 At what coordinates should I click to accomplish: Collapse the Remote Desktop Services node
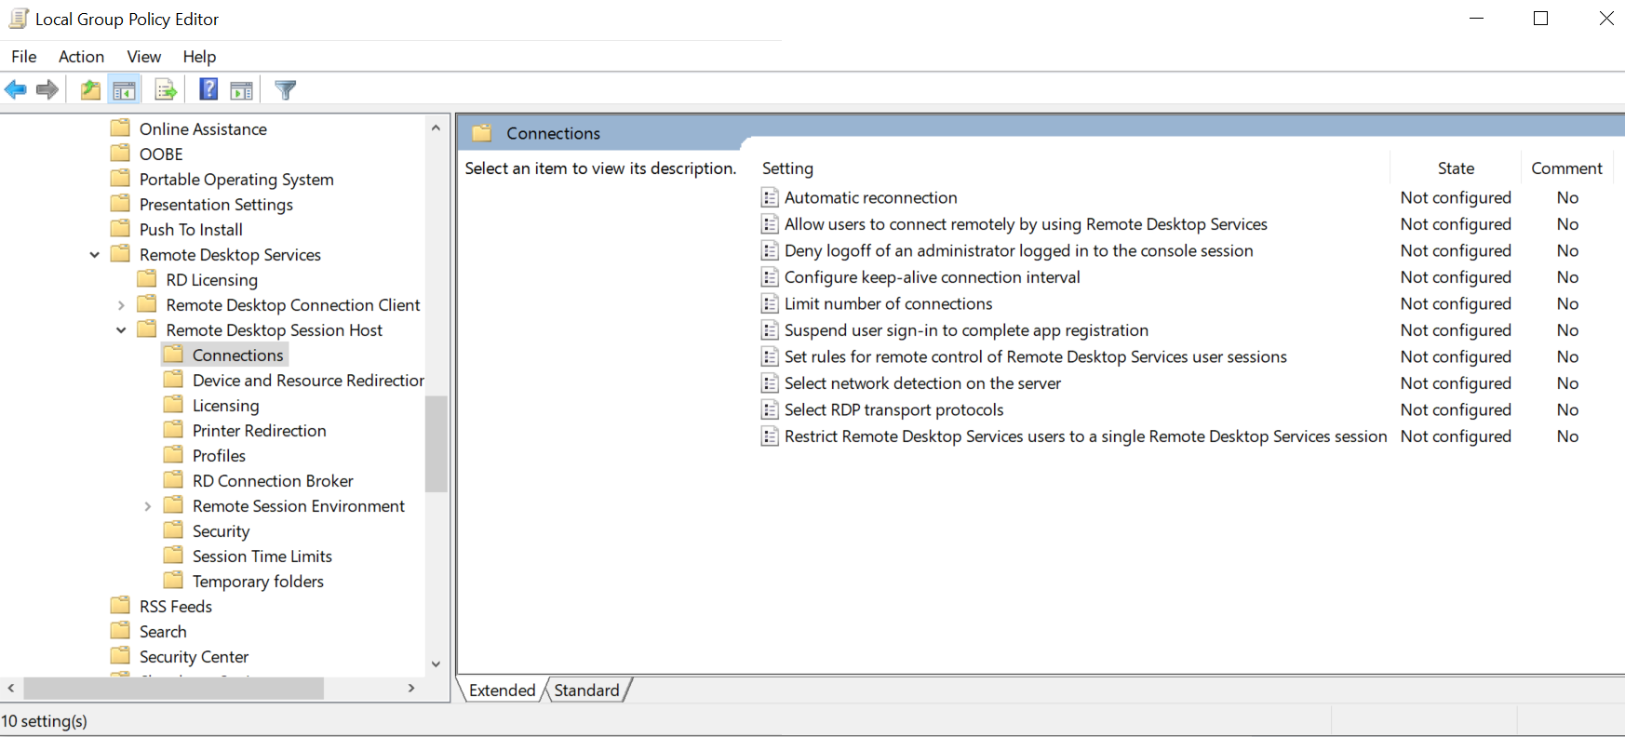click(94, 255)
